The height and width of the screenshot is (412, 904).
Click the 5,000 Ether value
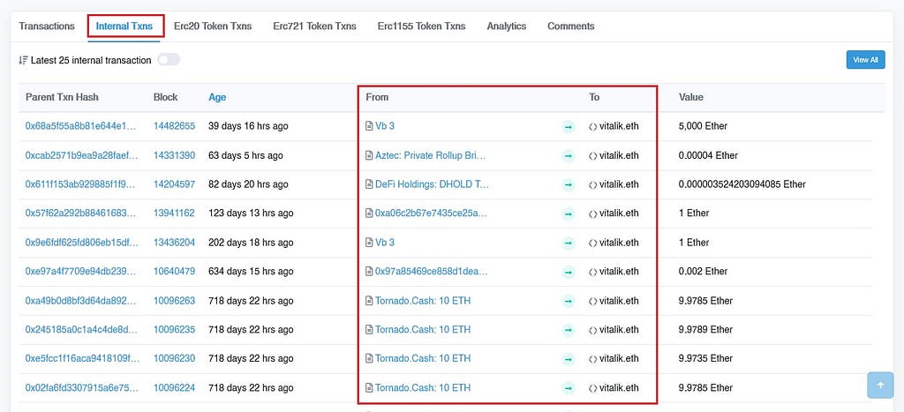703,126
